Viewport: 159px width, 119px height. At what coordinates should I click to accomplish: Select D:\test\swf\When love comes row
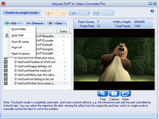pos(37,83)
